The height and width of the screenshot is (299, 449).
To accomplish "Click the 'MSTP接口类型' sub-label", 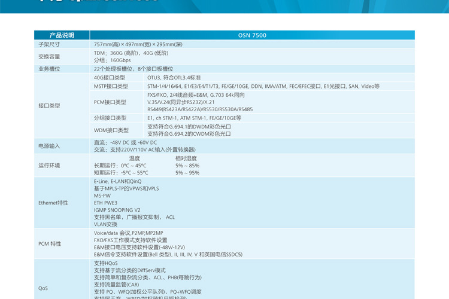I will click(111, 86).
